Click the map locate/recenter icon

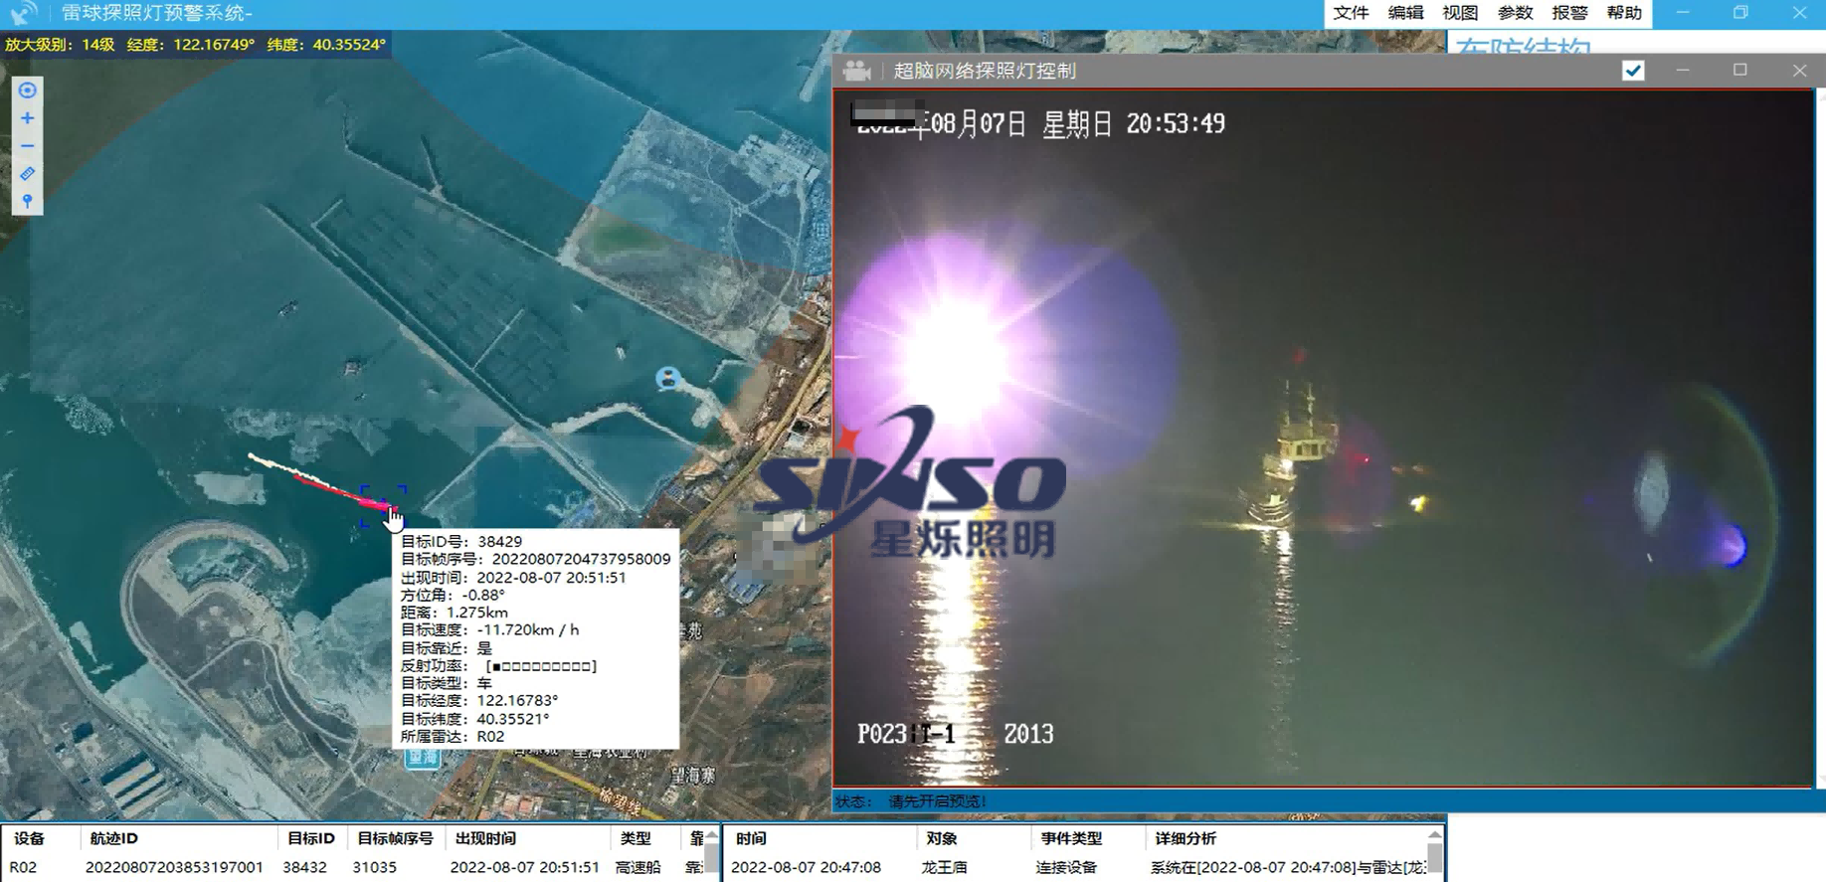pos(27,90)
